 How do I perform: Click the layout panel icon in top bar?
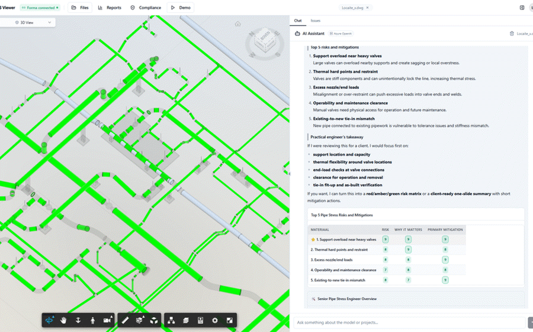pos(522,8)
